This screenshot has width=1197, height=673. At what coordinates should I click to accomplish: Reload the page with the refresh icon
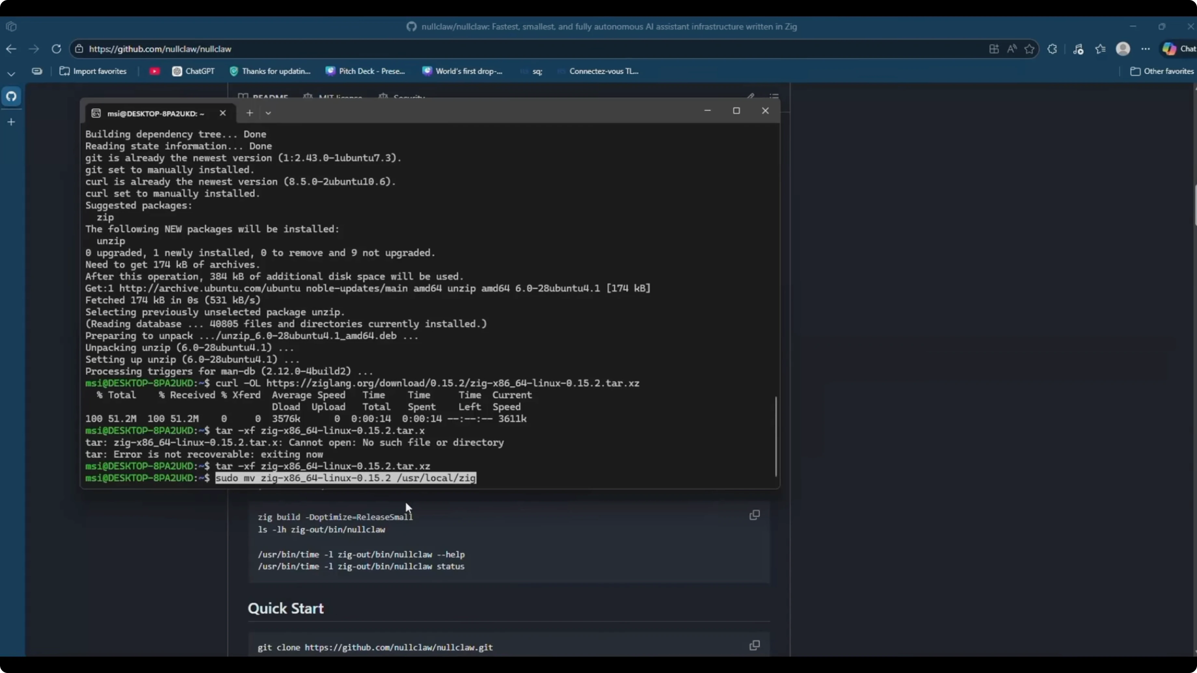point(56,49)
